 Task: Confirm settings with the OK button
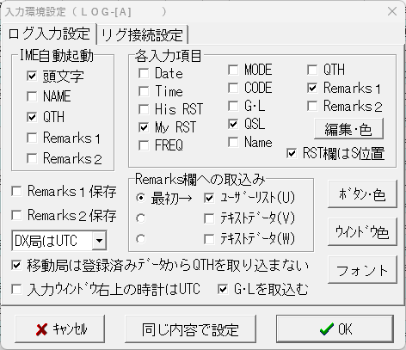335,329
